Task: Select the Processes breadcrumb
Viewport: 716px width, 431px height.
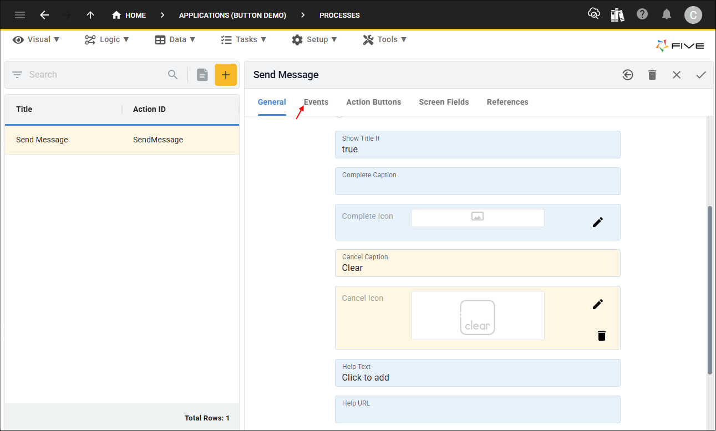Action: point(339,15)
